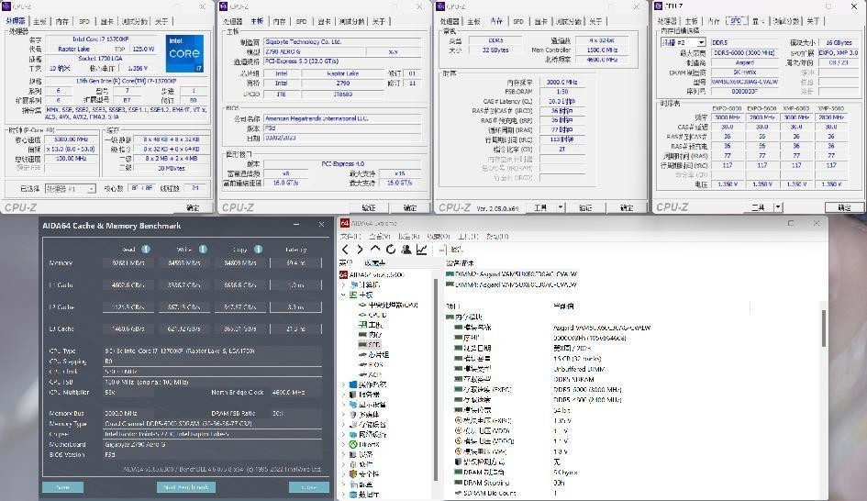
Task: Switch to the SPD tab in first CPU-Z window
Action: [84, 20]
